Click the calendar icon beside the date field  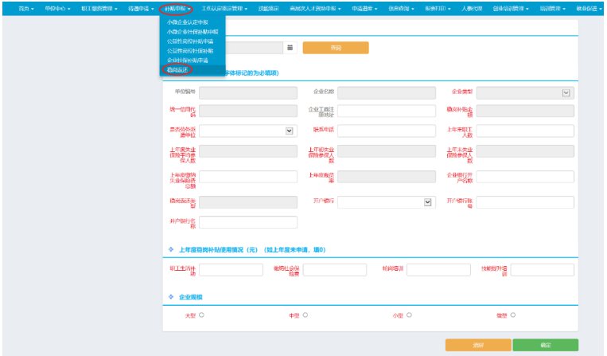click(x=290, y=48)
